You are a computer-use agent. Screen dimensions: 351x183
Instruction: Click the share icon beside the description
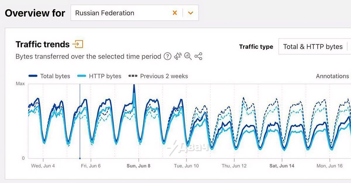198,56
